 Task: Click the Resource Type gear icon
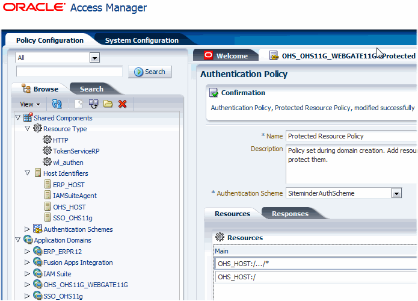(x=37, y=128)
